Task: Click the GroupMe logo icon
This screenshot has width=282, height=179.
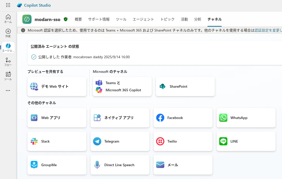Action: [x=34, y=165]
